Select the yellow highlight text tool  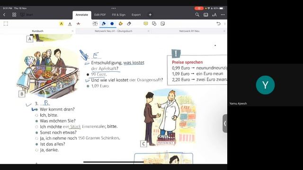[x=61, y=24]
